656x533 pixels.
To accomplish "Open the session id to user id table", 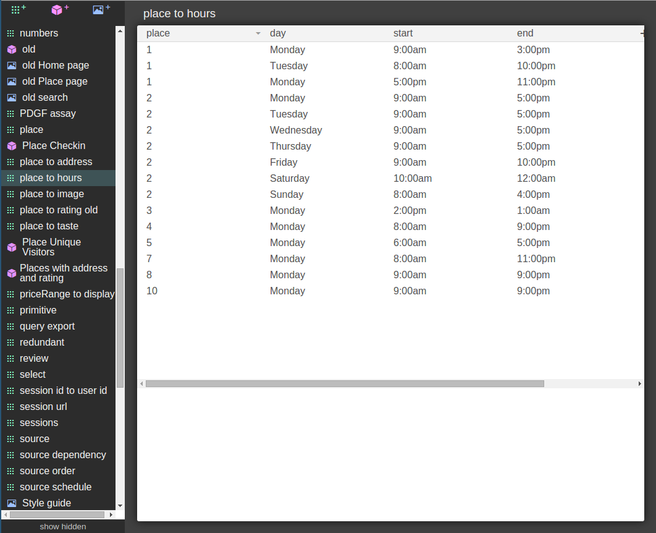I will pos(63,391).
